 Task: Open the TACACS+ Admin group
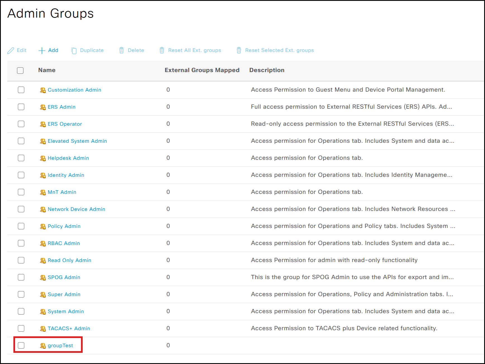point(69,329)
